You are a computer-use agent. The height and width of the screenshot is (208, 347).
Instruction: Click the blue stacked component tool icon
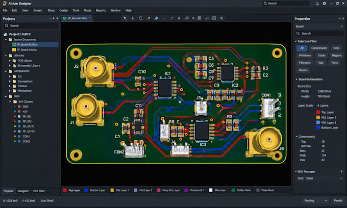pyautogui.click(x=157, y=18)
